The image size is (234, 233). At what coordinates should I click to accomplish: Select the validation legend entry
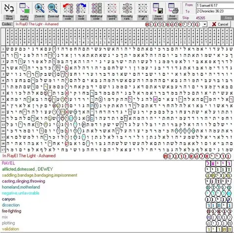[x=10, y=229]
